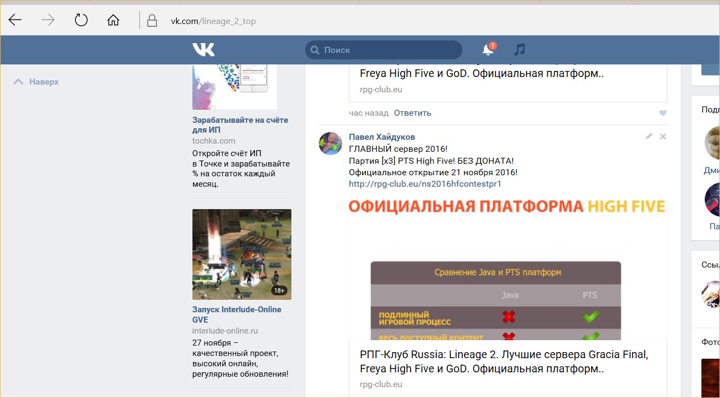This screenshot has height=398, width=720.
Task: Delete Павел Хайдуков's comment with the X
Action: pyautogui.click(x=663, y=136)
